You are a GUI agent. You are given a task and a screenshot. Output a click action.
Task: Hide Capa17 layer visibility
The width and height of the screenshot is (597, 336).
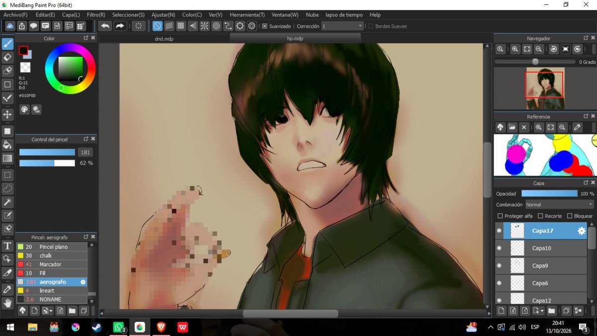pyautogui.click(x=499, y=231)
